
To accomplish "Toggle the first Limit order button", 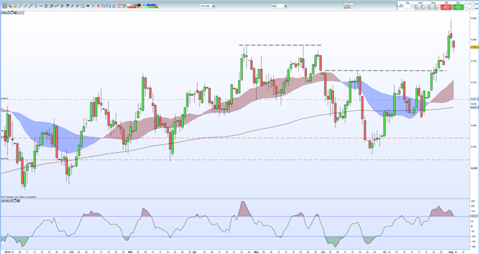I will click(417, 7).
